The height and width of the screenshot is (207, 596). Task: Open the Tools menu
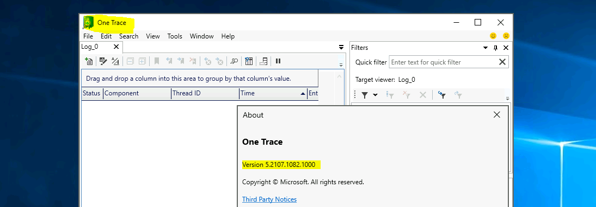pyautogui.click(x=175, y=36)
